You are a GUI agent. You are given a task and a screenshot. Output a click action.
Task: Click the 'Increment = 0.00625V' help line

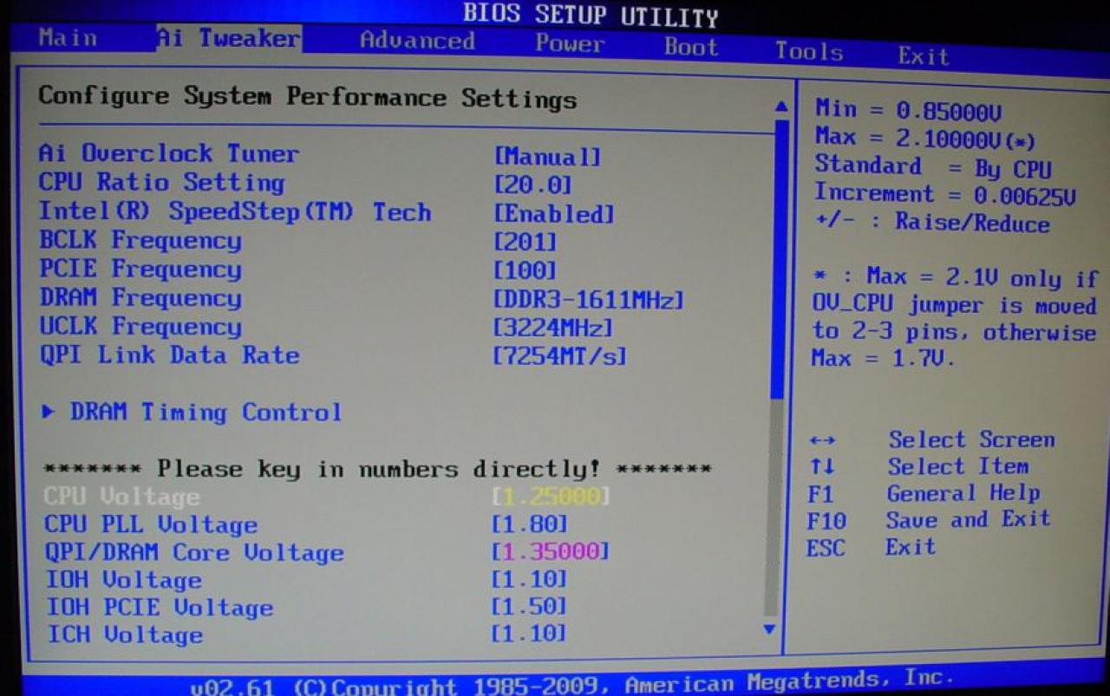click(945, 195)
